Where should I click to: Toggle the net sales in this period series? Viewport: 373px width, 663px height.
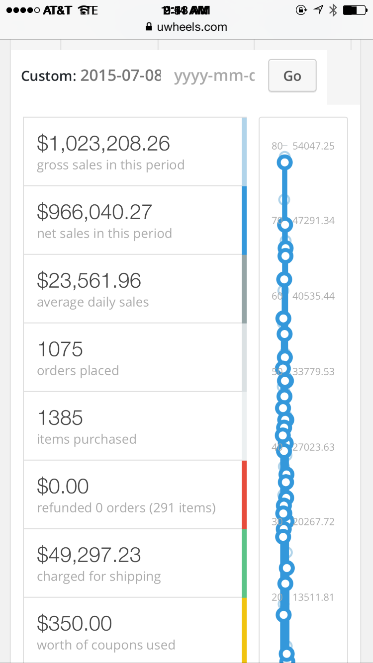(132, 220)
